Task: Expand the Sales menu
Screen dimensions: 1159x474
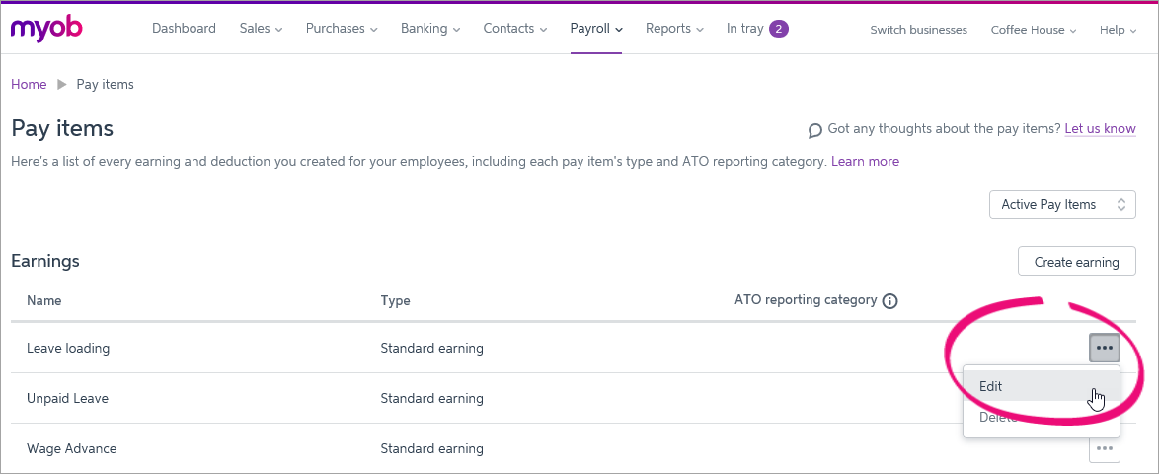Action: [x=261, y=29]
